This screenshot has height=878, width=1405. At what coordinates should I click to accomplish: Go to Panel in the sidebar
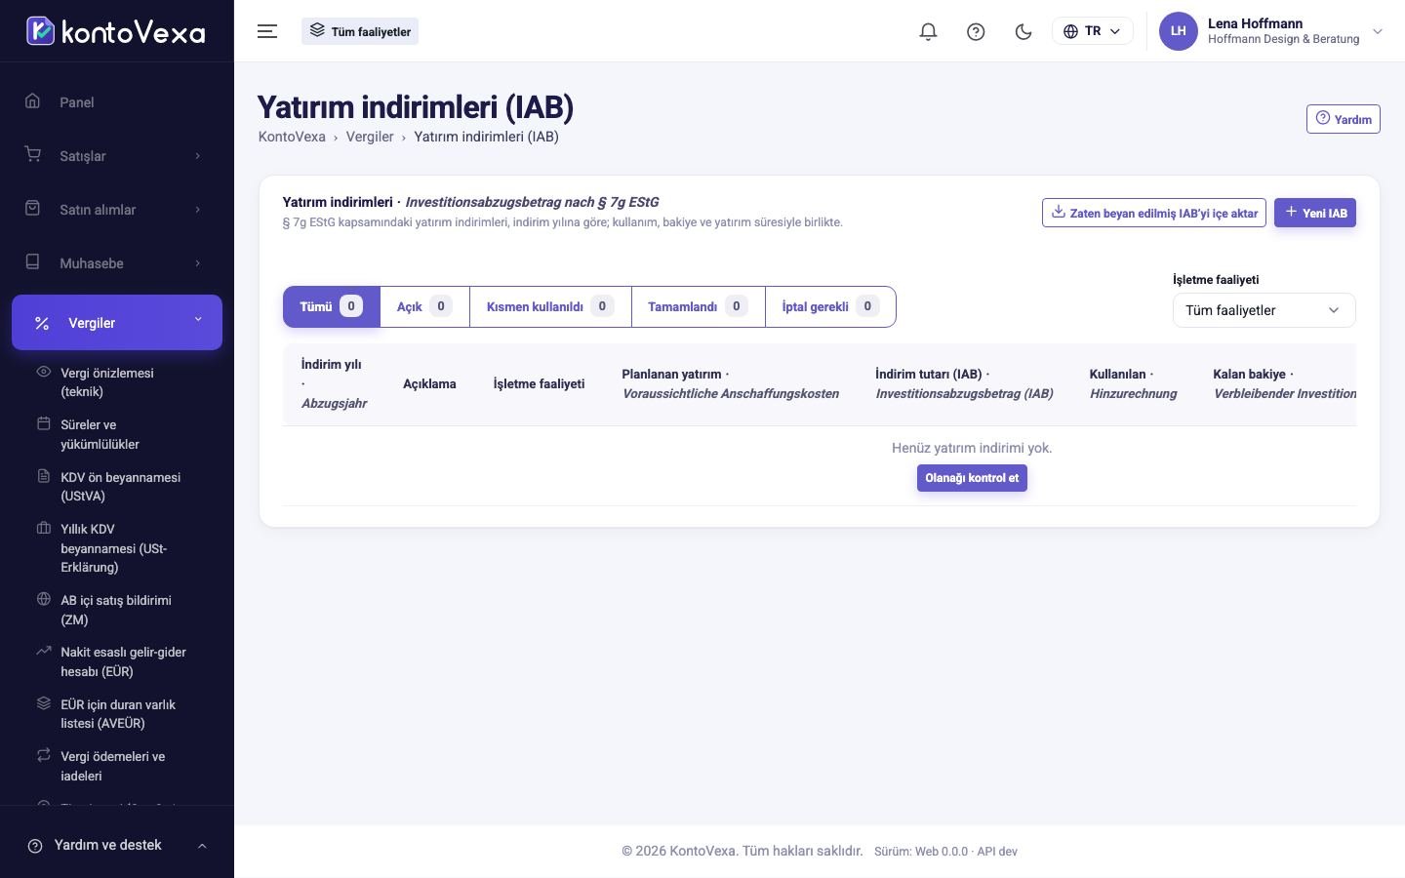click(x=117, y=102)
